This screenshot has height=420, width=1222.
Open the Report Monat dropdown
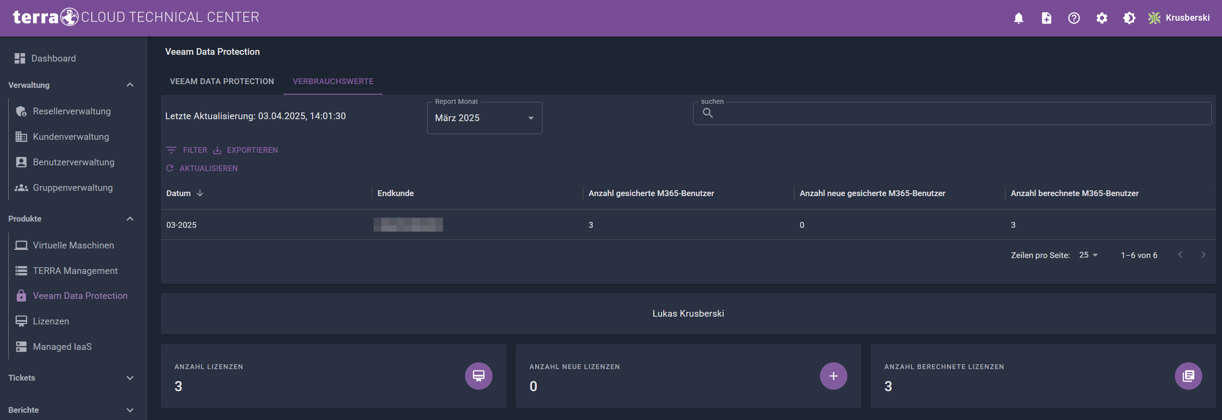click(484, 118)
